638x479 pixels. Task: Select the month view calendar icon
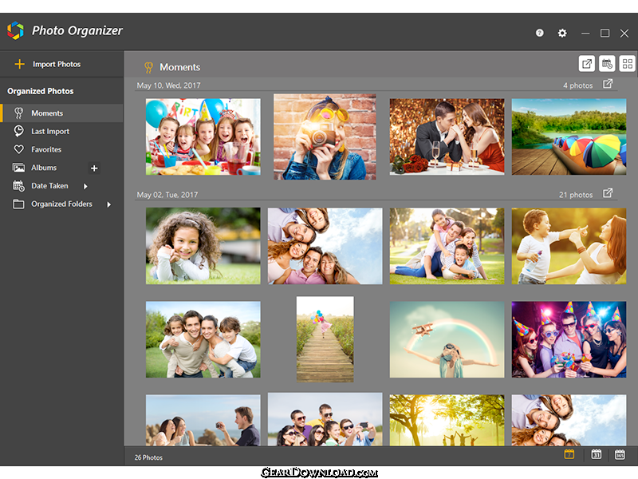click(x=596, y=454)
